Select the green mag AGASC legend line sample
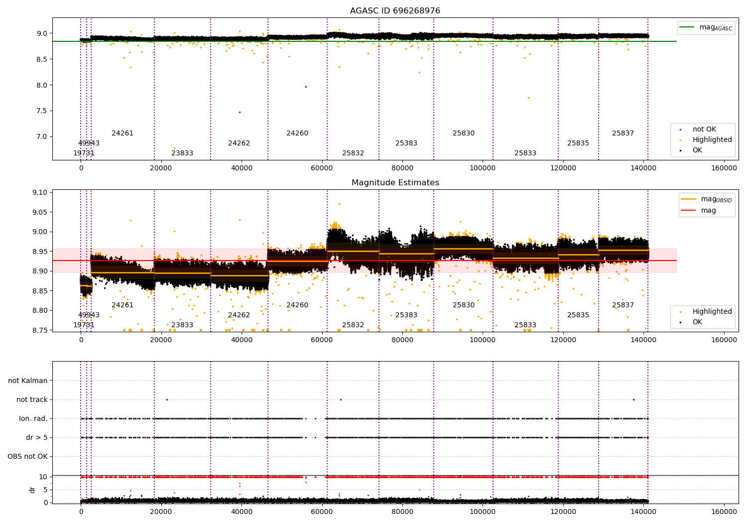 [x=688, y=27]
